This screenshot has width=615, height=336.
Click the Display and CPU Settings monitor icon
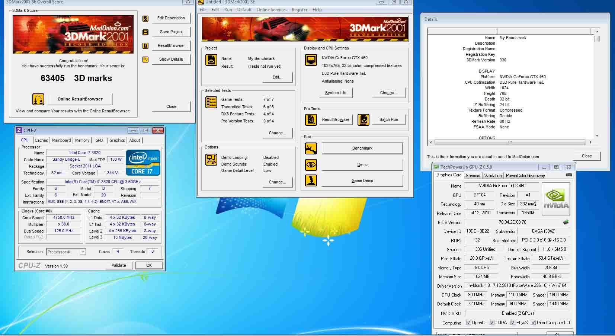[311, 60]
